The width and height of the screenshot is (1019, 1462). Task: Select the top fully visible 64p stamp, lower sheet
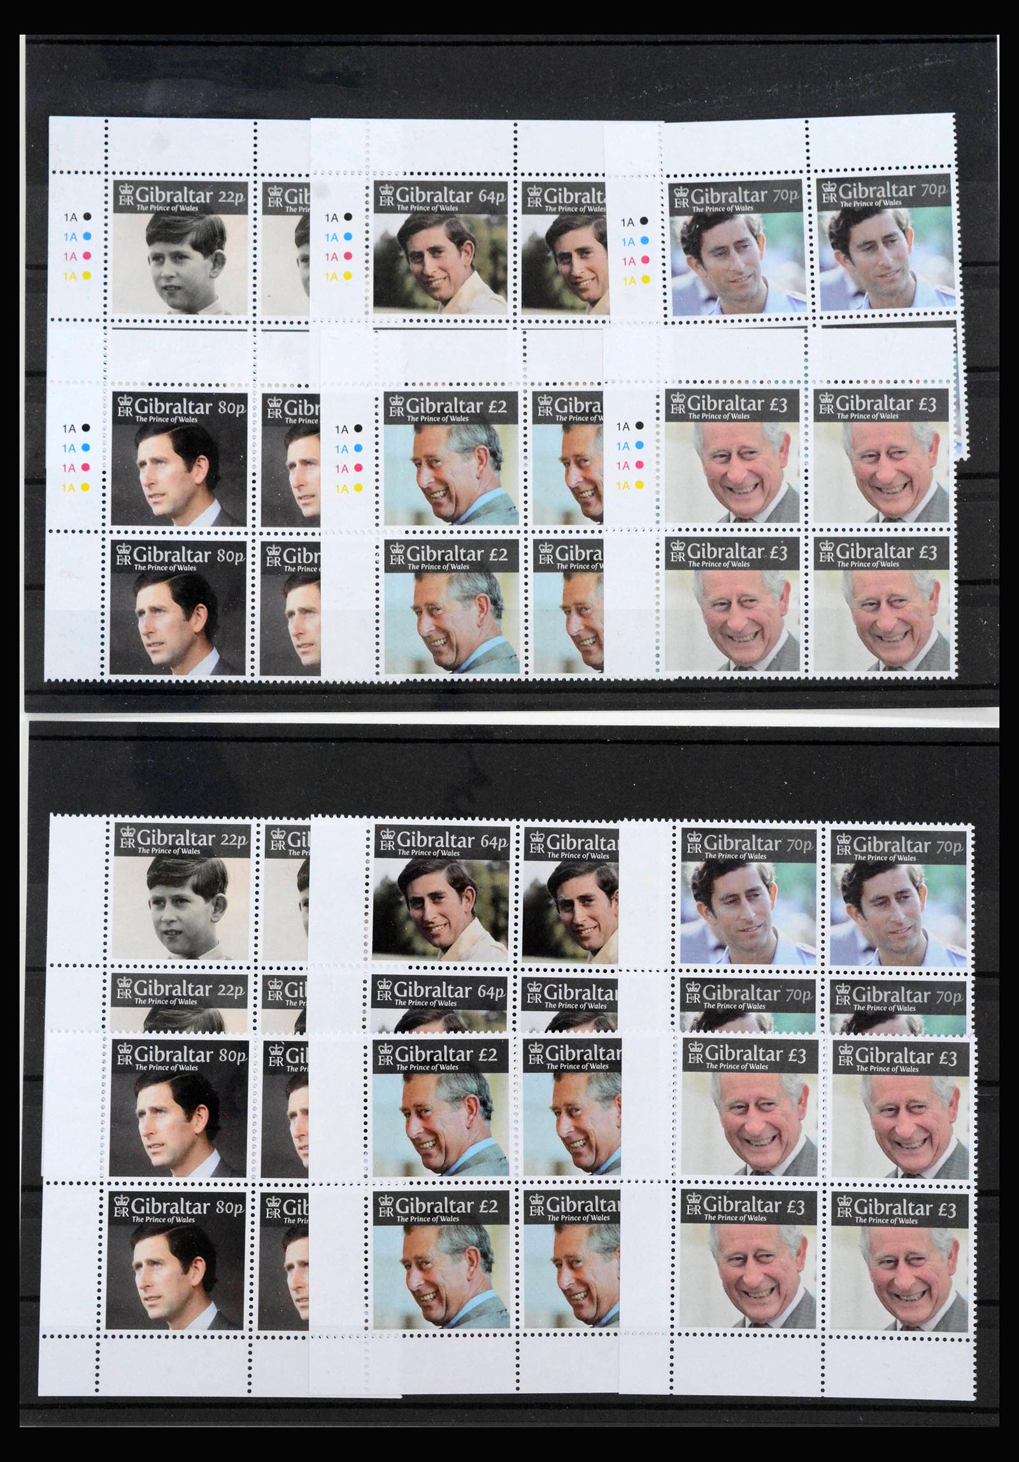click(441, 892)
